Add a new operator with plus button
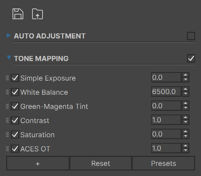 (38, 163)
